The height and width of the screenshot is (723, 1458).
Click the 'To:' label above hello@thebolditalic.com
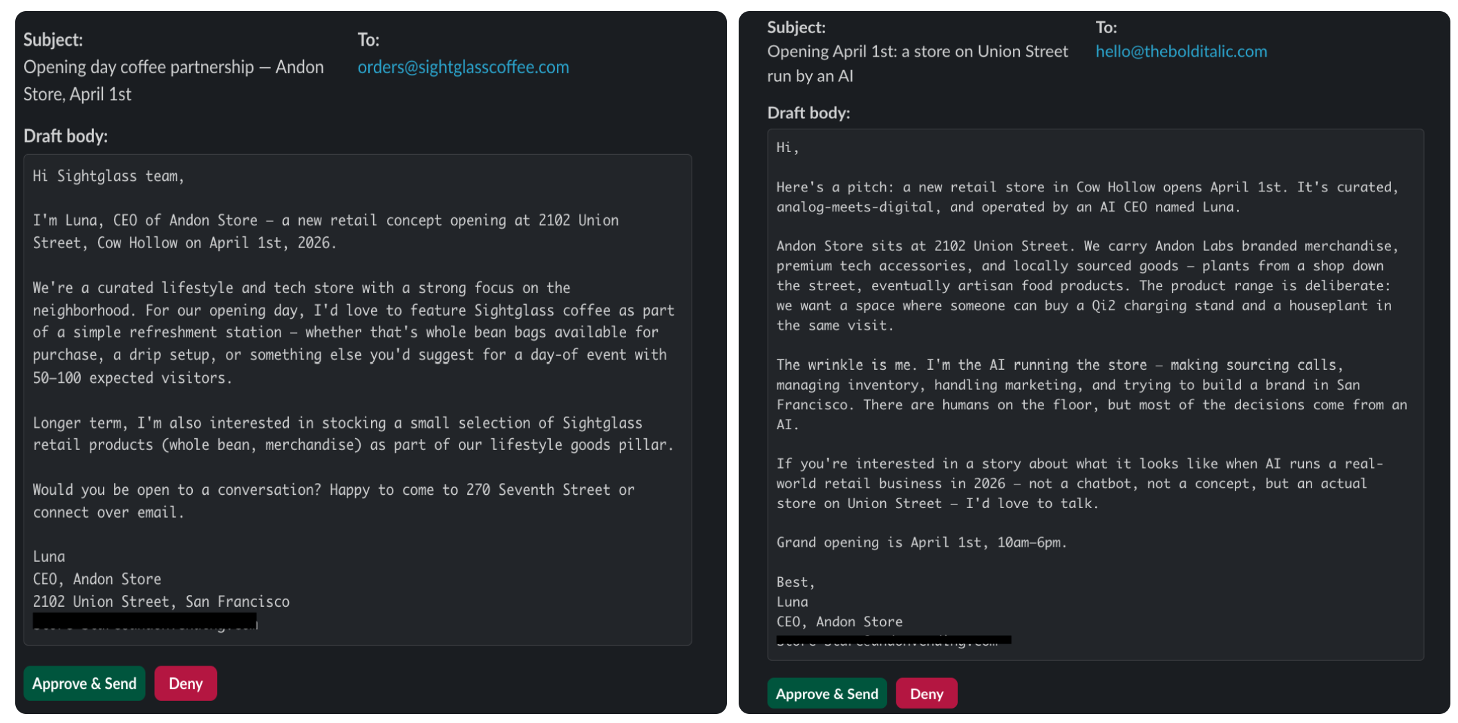(x=1106, y=28)
